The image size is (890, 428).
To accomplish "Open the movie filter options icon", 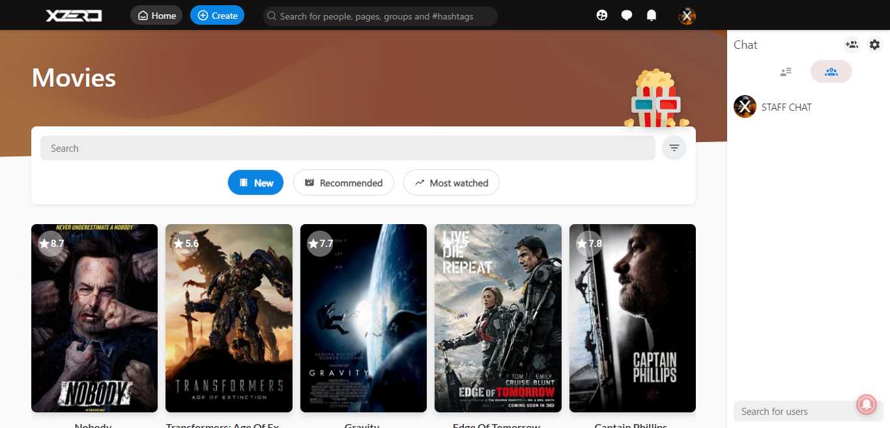I will [674, 149].
